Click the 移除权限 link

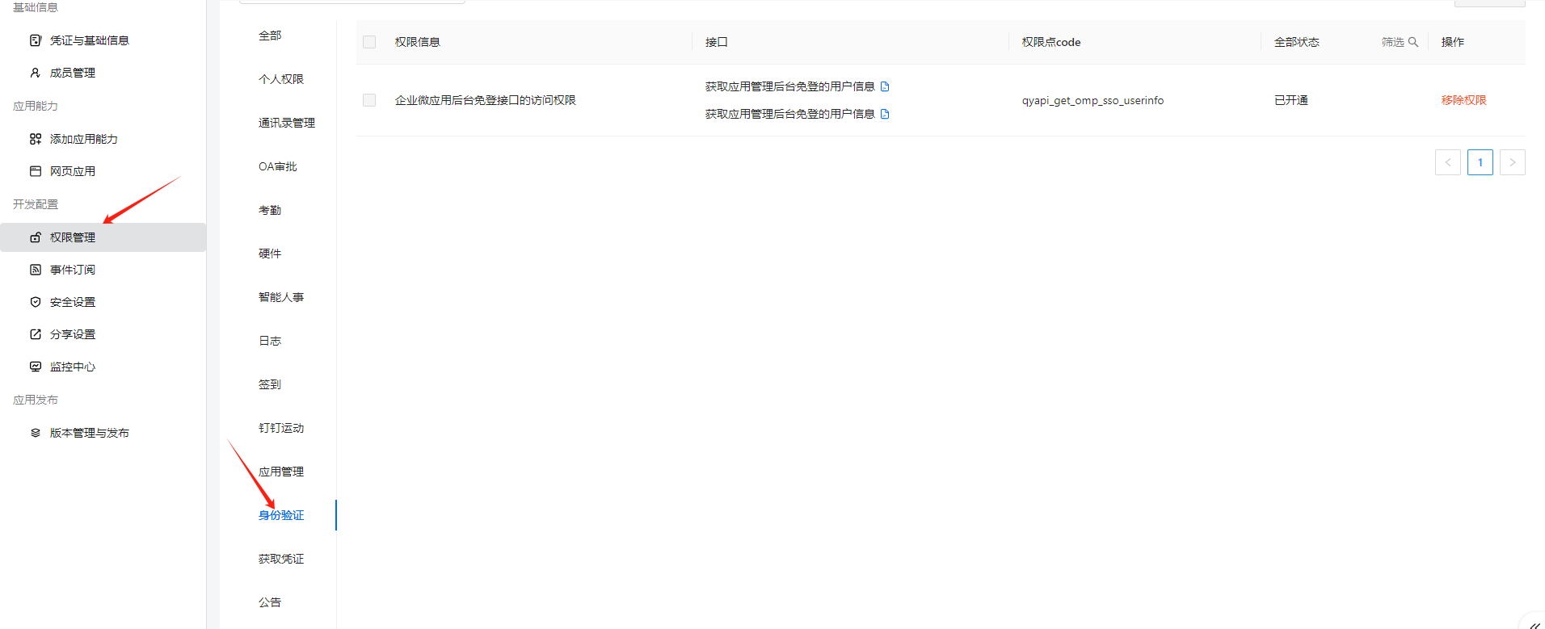point(1463,100)
